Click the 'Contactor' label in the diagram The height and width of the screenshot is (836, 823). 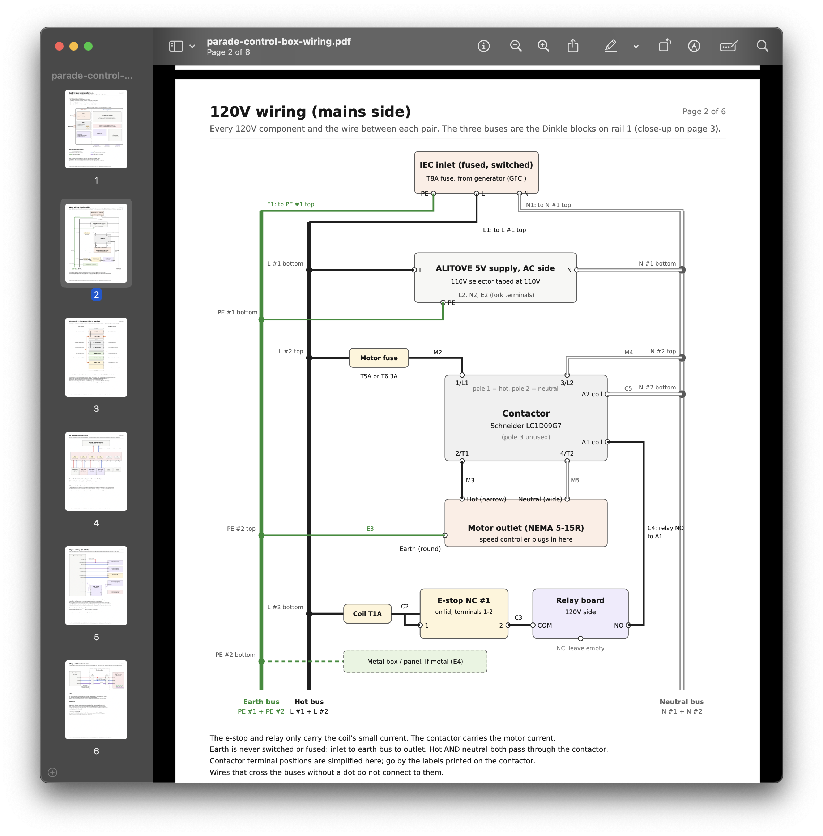[526, 413]
